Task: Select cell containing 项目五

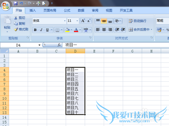Action: 75,89
